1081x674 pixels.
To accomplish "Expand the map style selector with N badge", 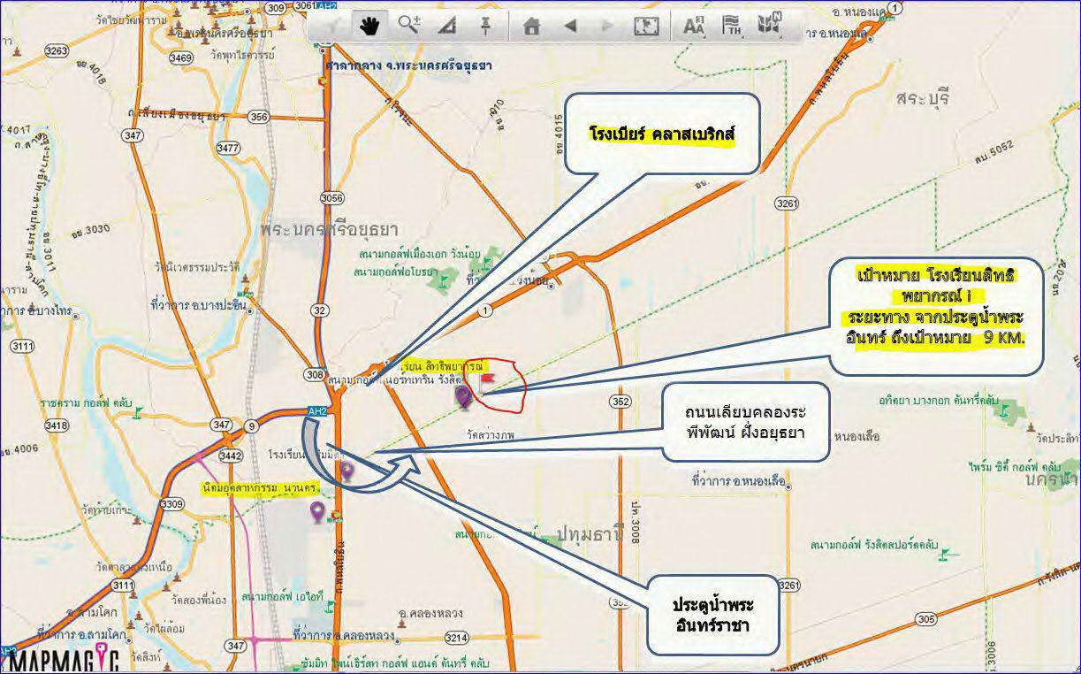I will click(x=769, y=25).
